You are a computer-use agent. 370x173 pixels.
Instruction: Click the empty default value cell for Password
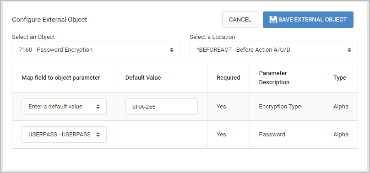coord(161,135)
